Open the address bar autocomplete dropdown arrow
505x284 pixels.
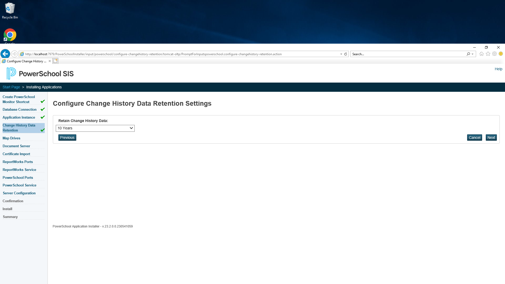pyautogui.click(x=341, y=54)
